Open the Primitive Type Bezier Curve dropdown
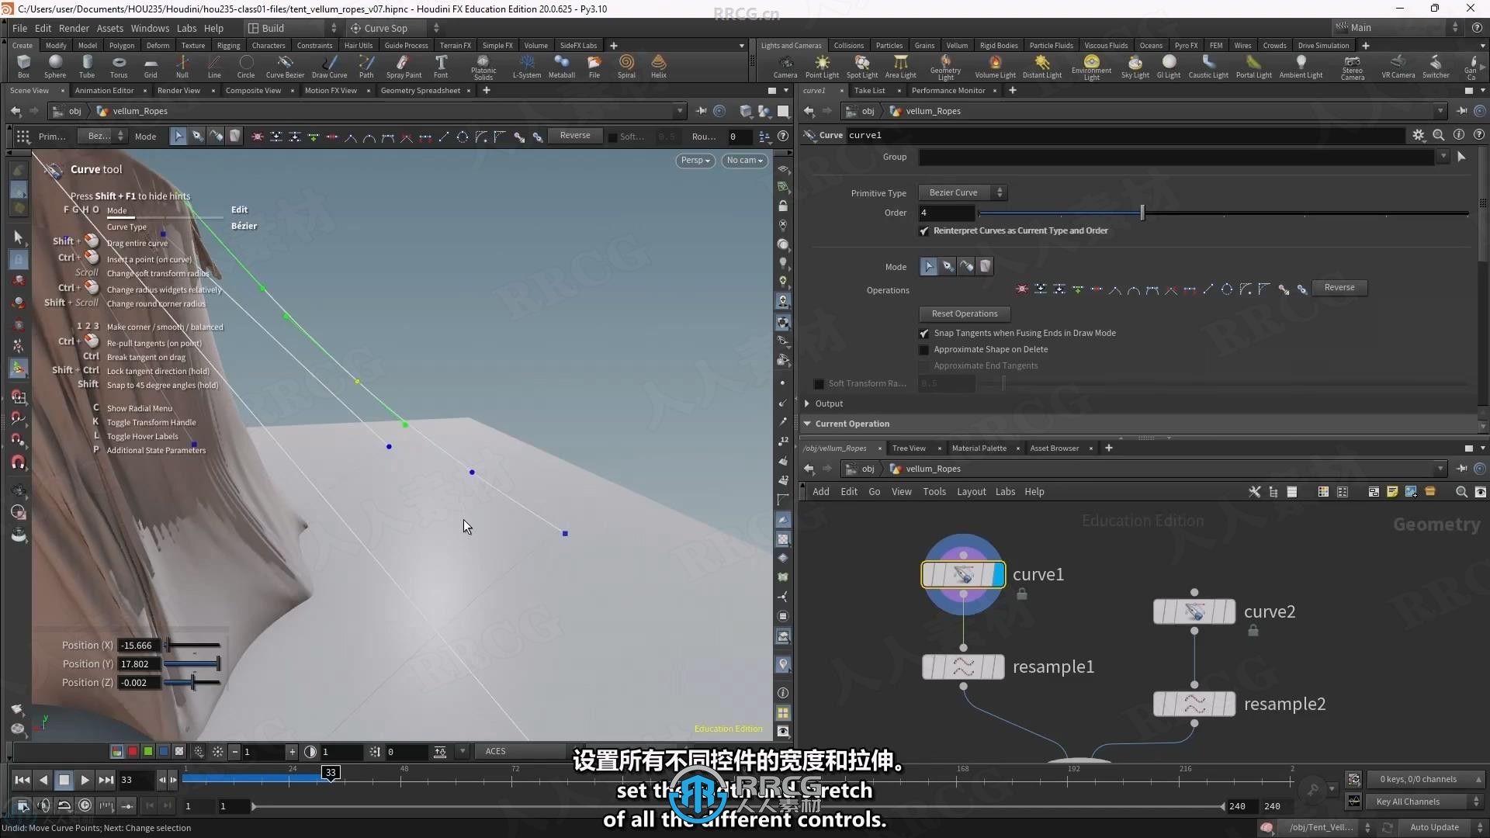The image size is (1490, 838). (x=962, y=192)
